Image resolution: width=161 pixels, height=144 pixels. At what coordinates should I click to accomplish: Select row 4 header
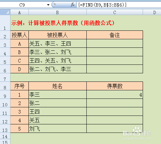pyautogui.click(x=5, y=52)
